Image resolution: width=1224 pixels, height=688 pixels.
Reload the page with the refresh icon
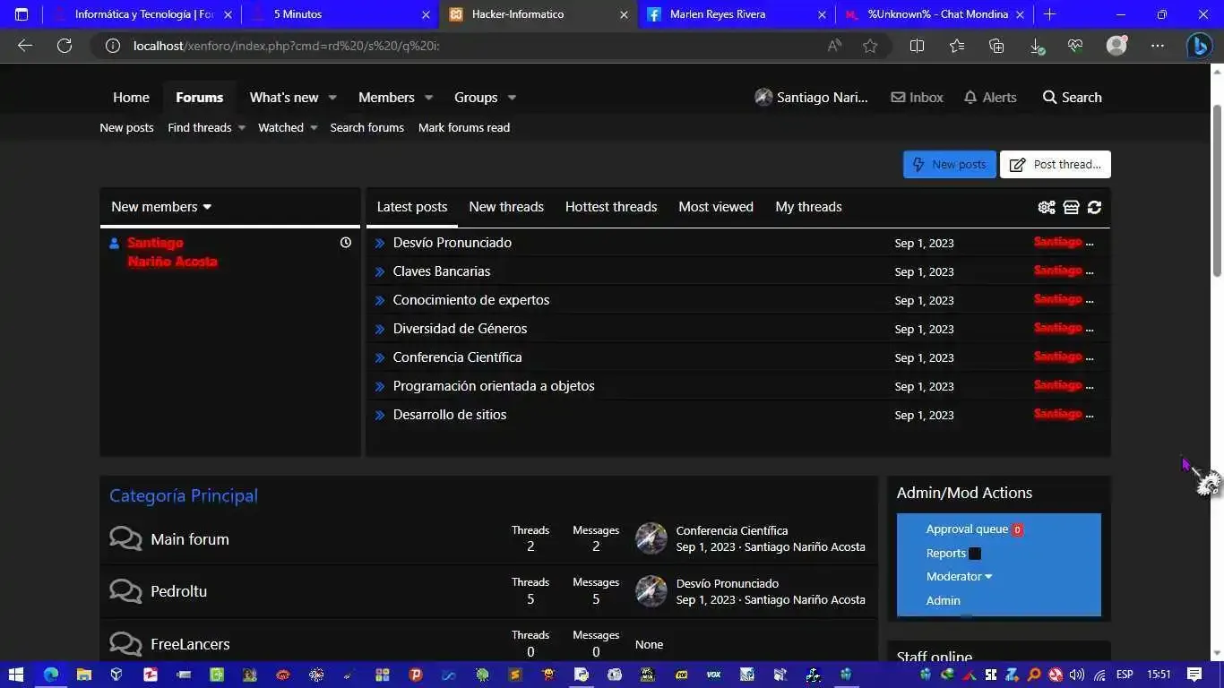[x=65, y=46]
